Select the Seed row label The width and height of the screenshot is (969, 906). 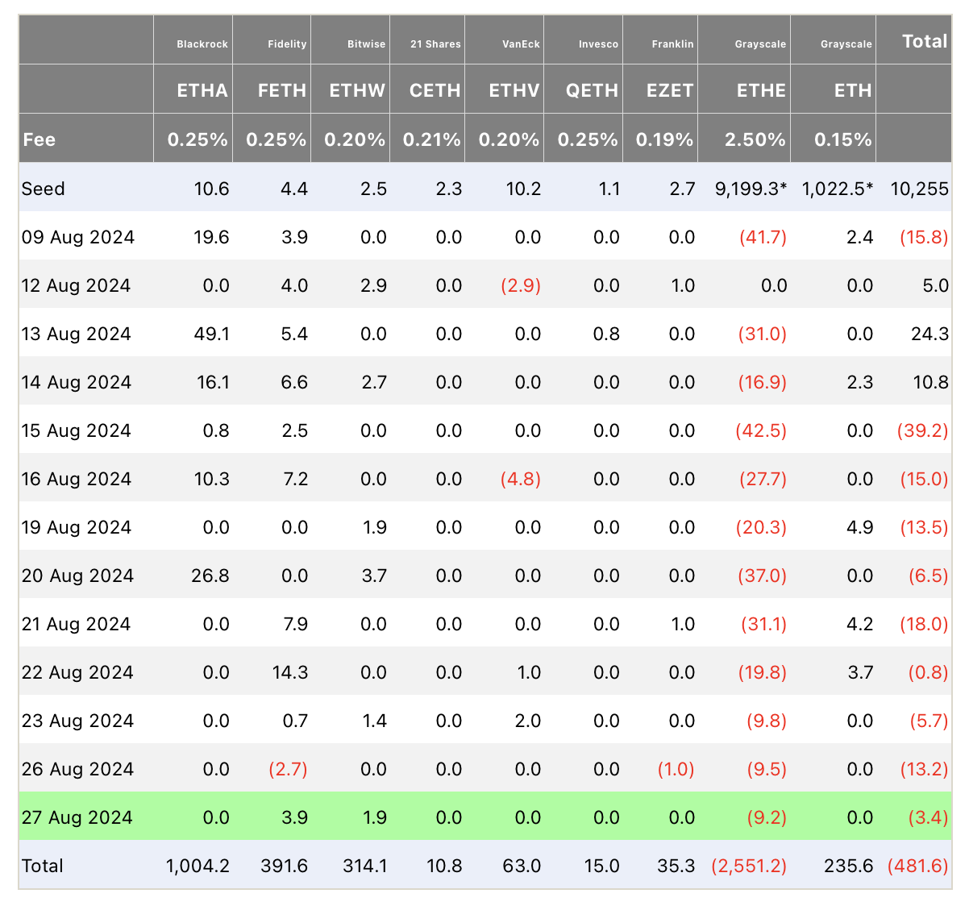(44, 189)
